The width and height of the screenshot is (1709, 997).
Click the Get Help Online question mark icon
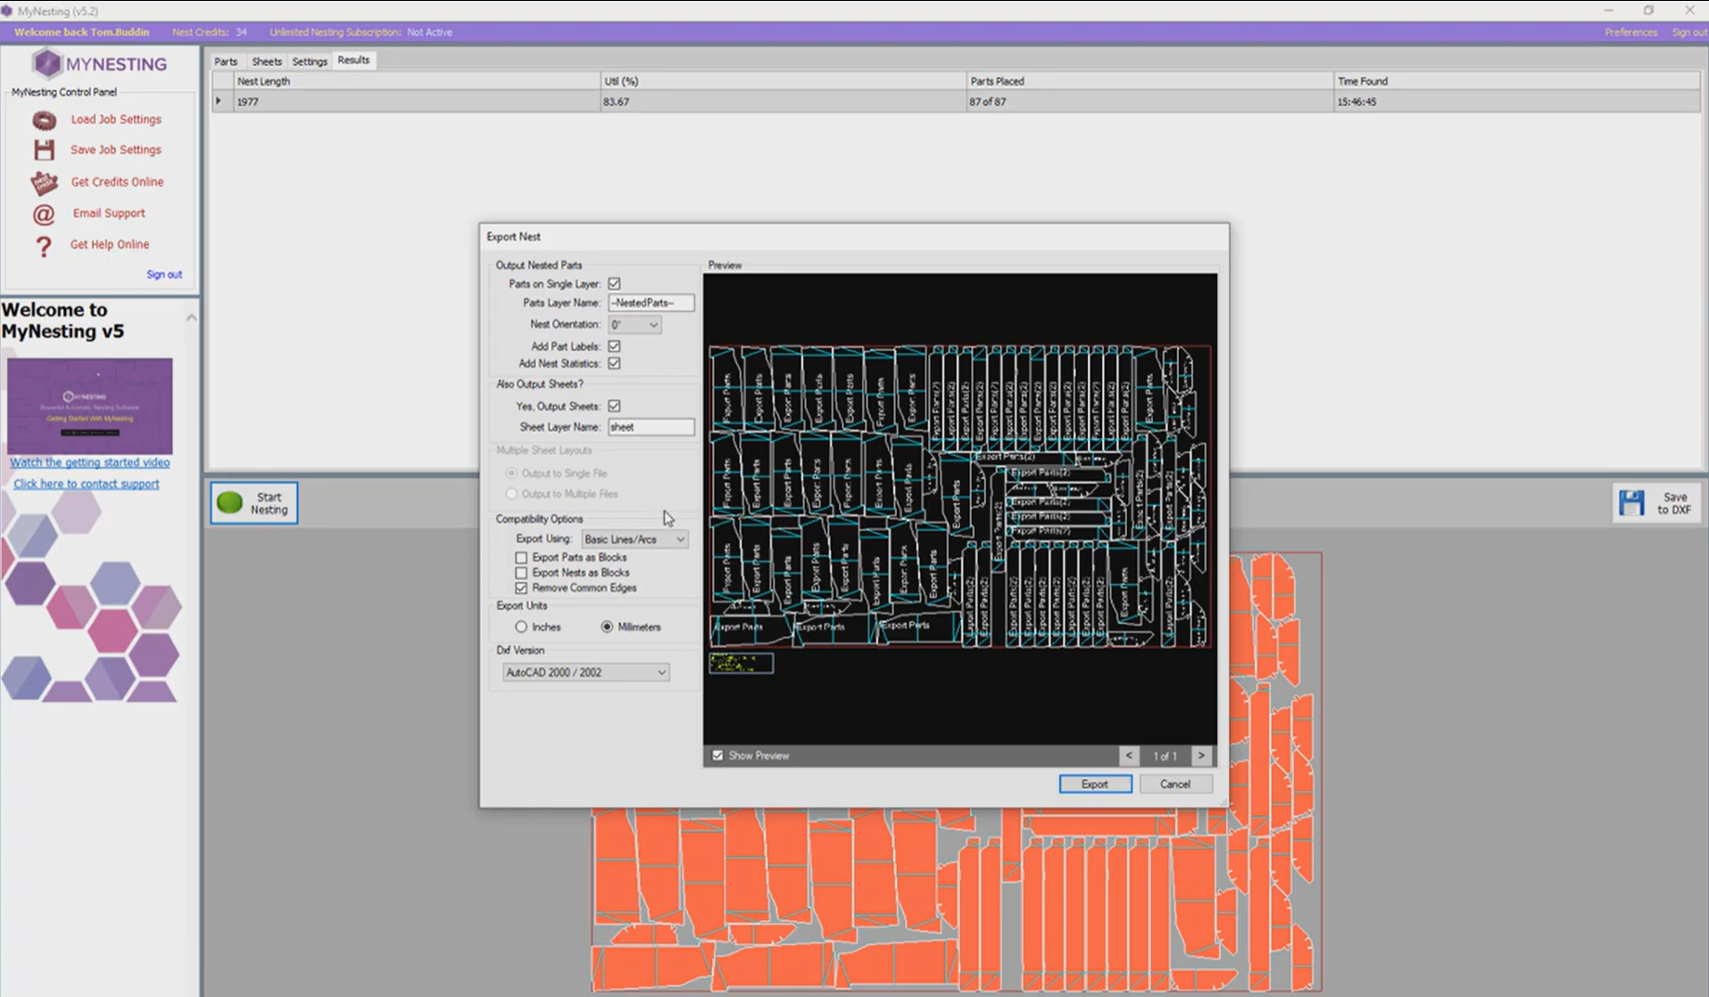pyautogui.click(x=43, y=246)
